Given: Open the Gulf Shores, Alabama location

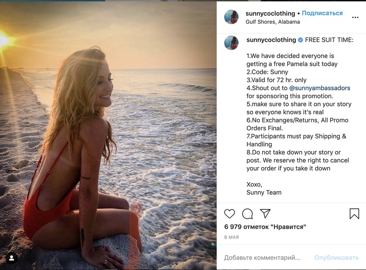Looking at the screenshot, I should pos(273,22).
